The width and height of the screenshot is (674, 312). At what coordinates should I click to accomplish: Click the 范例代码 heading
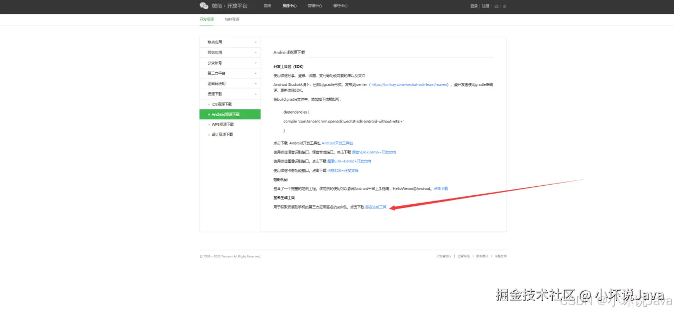[x=280, y=179]
